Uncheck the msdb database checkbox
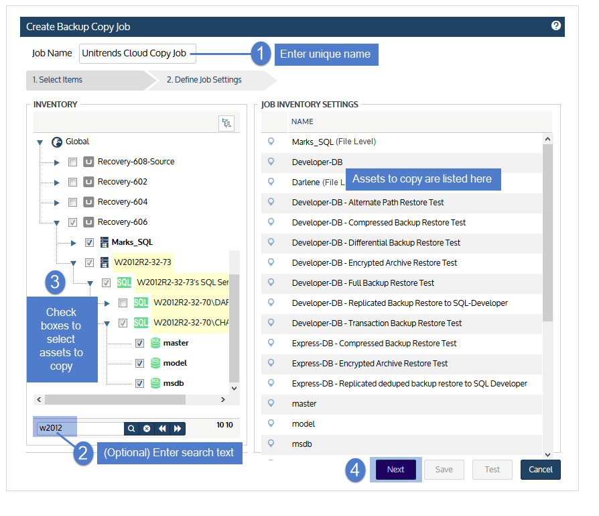 click(140, 384)
